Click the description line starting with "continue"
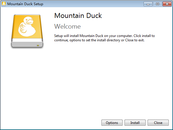This screenshot has width=173, height=130. [99, 40]
